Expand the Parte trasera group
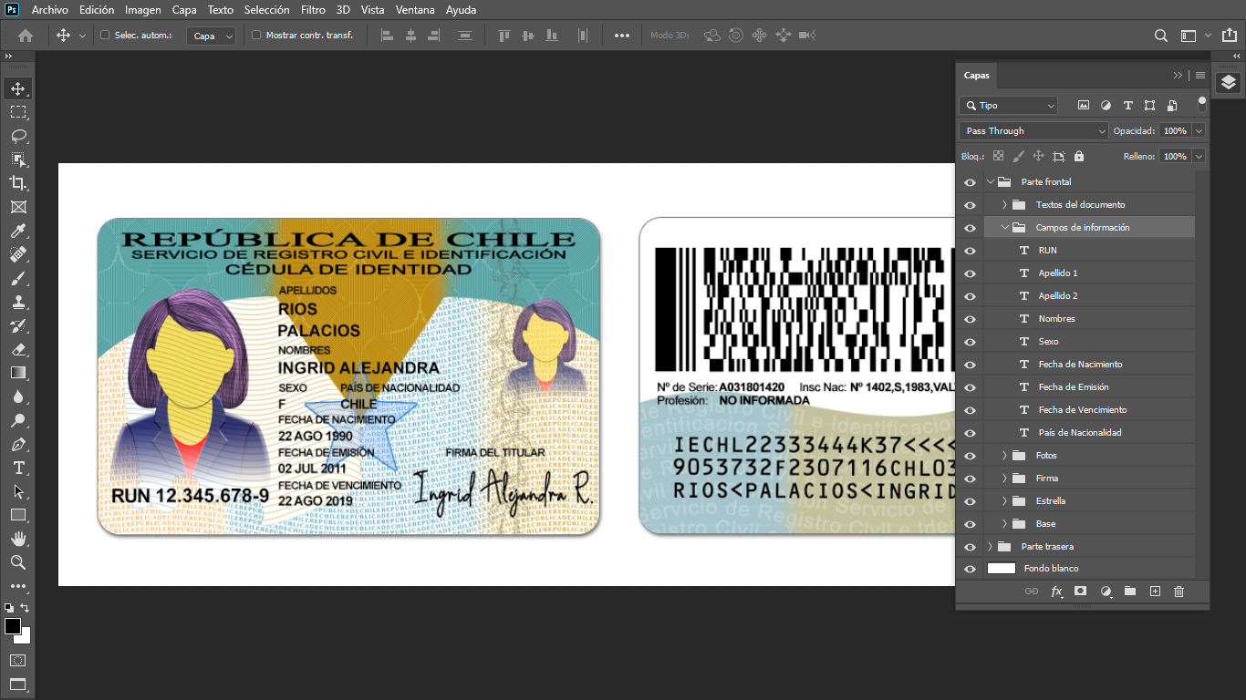1246x700 pixels. (991, 547)
